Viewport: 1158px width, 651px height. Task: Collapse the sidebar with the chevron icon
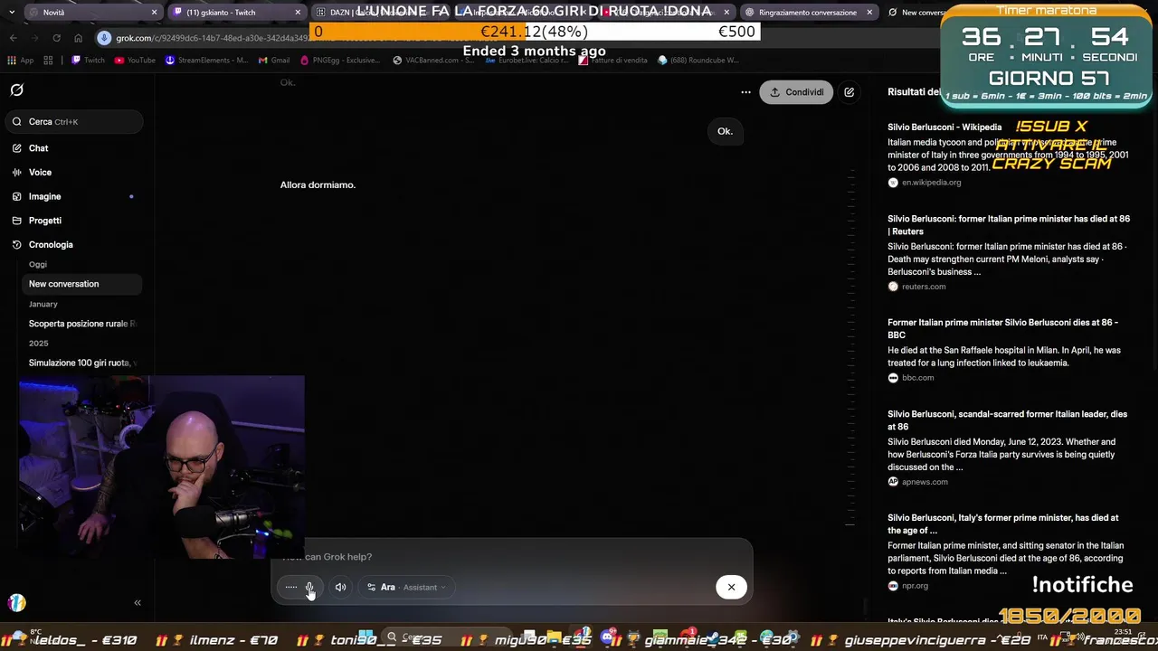click(138, 602)
